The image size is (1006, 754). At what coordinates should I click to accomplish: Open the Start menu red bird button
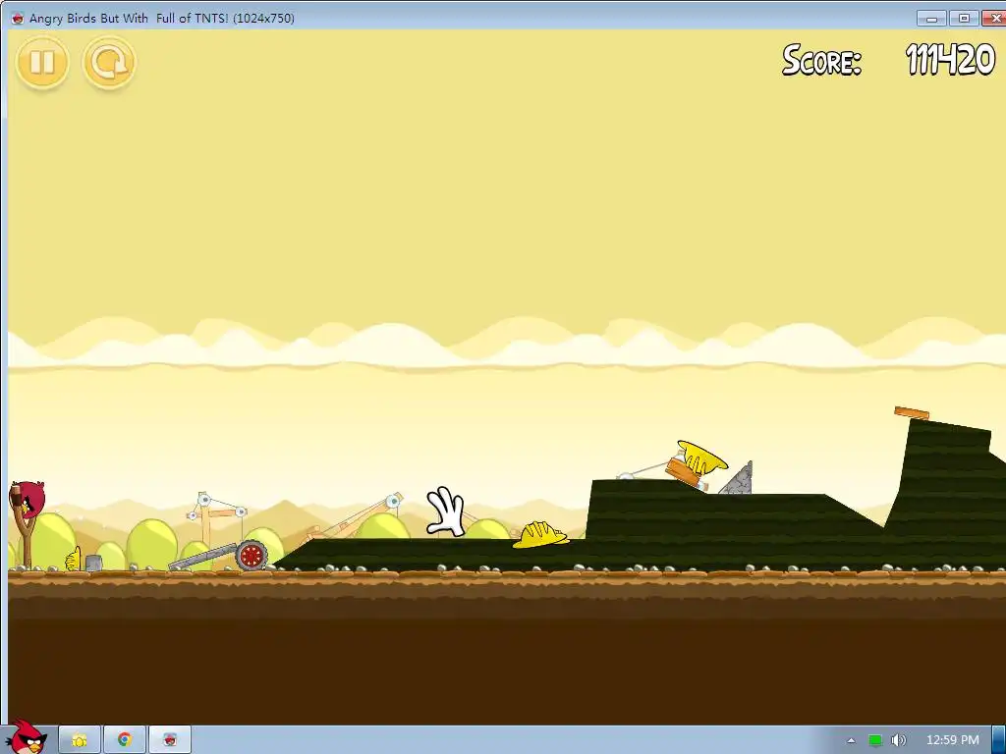click(26, 737)
